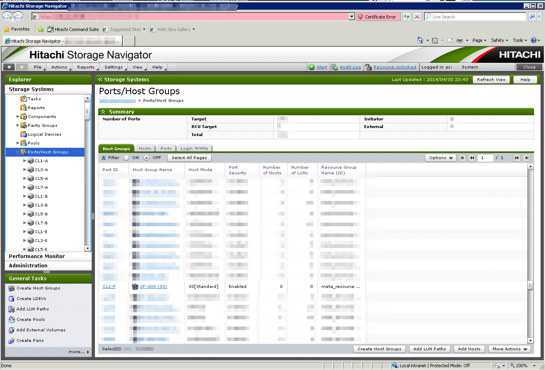
Task: Open the File menu
Action: (x=37, y=67)
